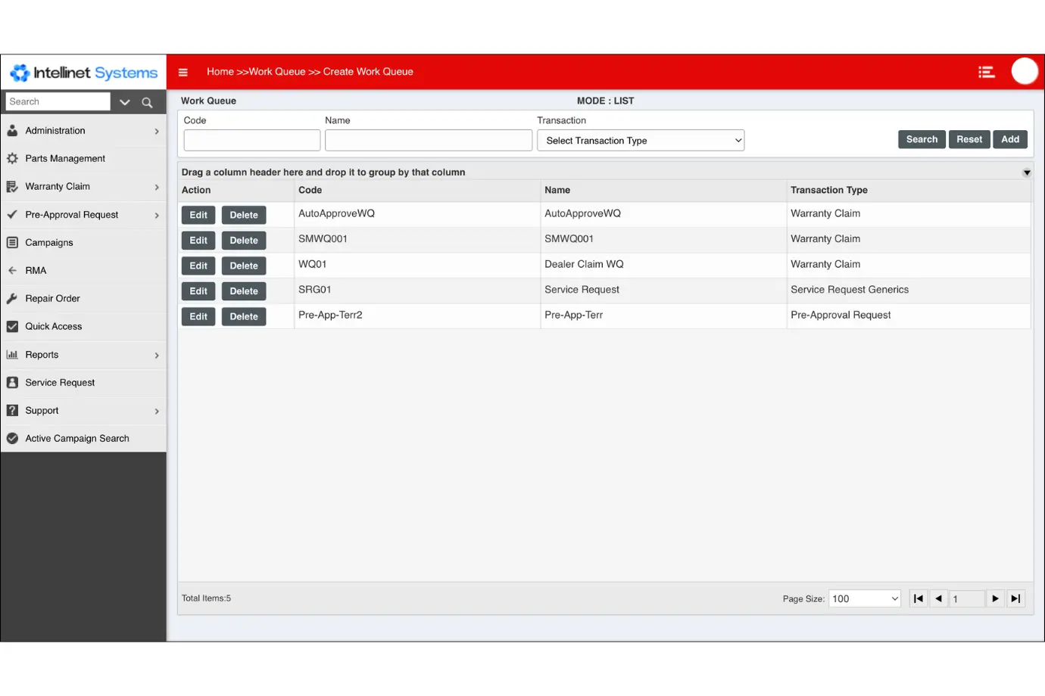
Task: Delete the SRG01 work queue
Action: (x=244, y=291)
